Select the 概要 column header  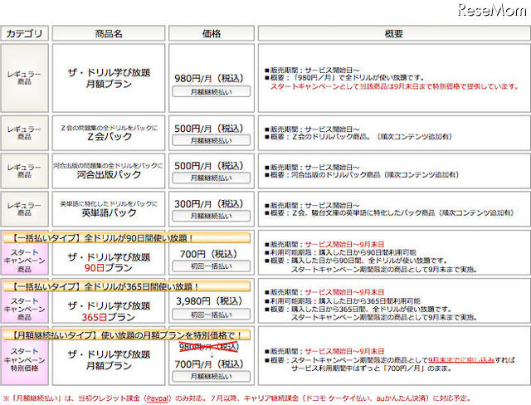point(394,33)
